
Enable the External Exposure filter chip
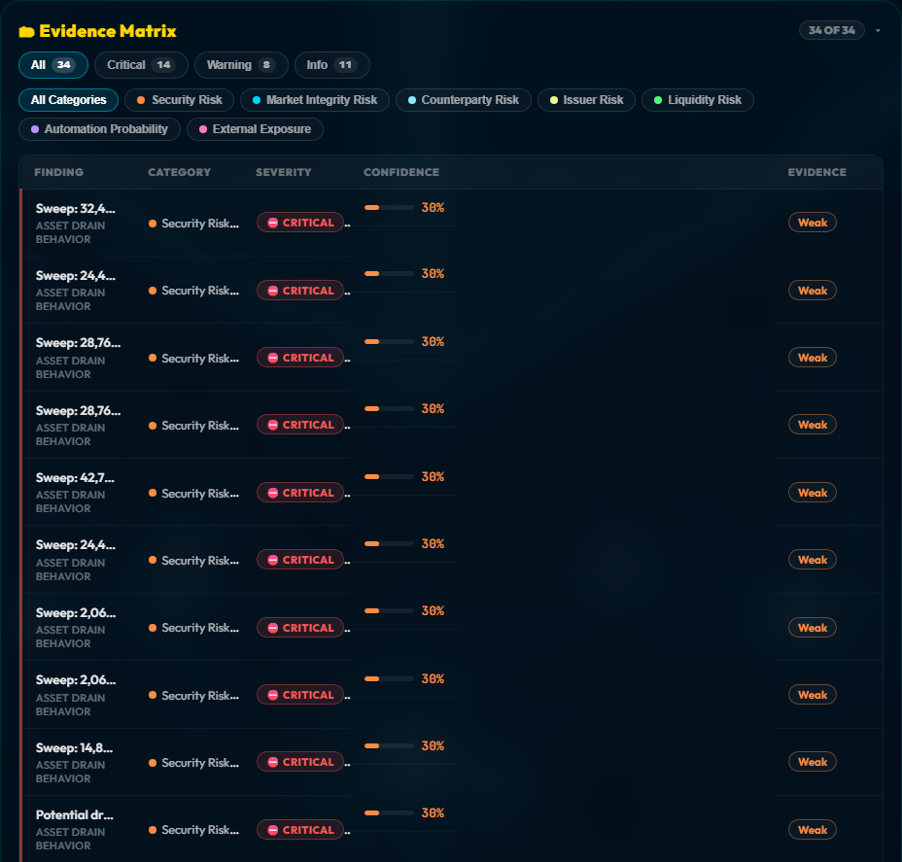coord(255,129)
